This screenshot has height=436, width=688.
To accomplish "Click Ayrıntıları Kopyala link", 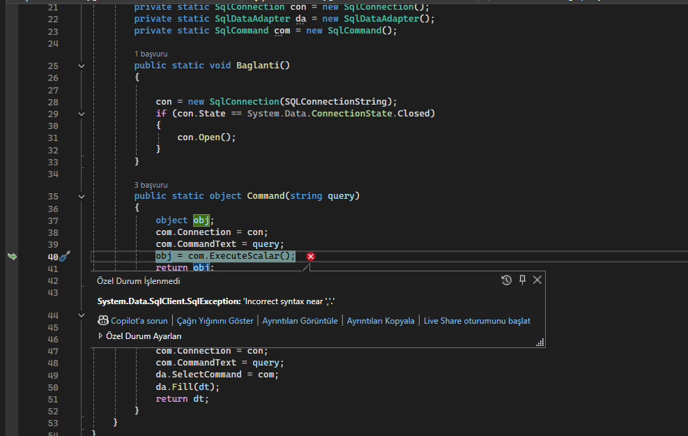I will pos(381,321).
